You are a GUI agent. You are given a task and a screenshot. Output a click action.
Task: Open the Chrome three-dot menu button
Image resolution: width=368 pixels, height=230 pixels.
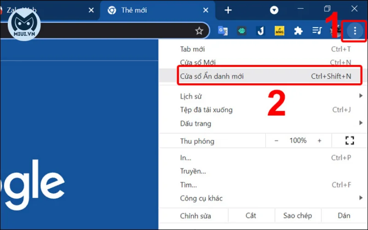[x=355, y=31]
